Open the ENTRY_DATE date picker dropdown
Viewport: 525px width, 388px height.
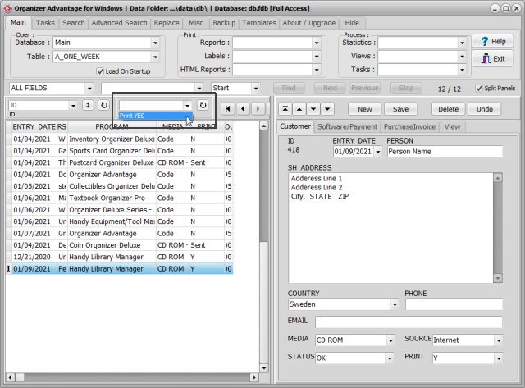tap(377, 152)
